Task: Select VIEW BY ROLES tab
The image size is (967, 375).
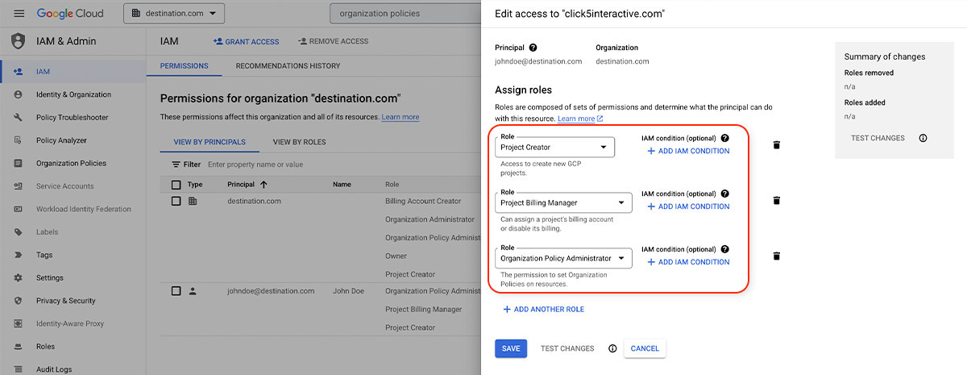Action: (299, 142)
